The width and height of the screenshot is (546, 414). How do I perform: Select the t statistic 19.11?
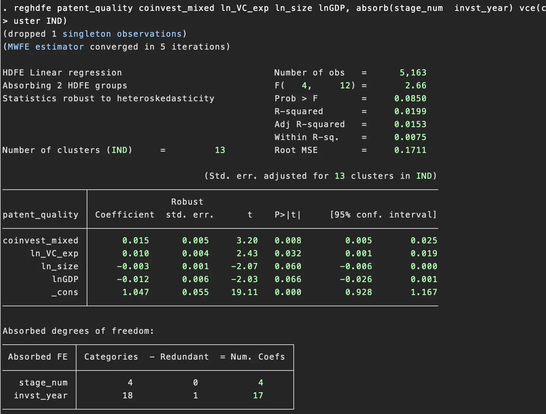[244, 292]
